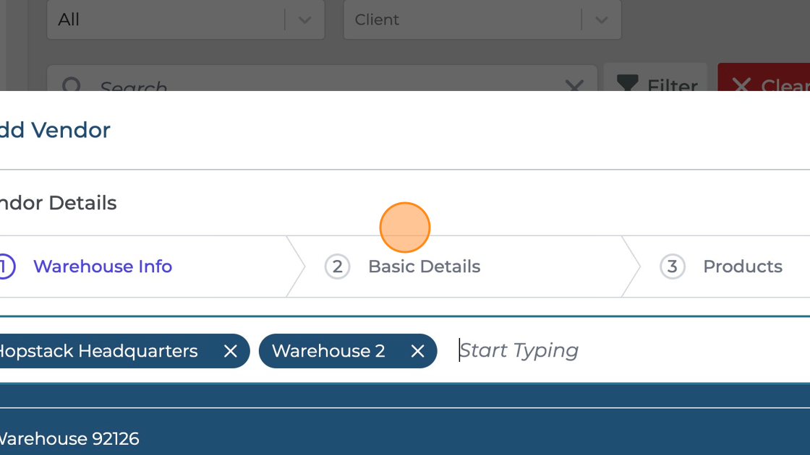Jump to the Products step
The image size is (810, 455).
tap(742, 266)
